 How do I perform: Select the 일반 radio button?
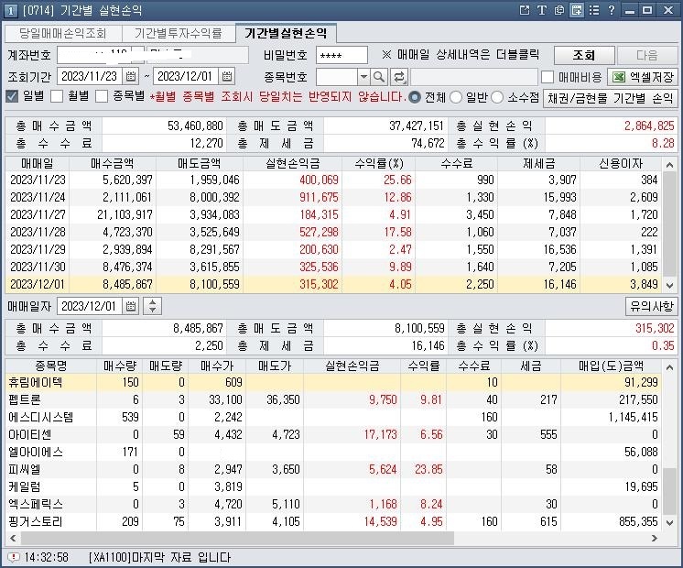coord(456,97)
